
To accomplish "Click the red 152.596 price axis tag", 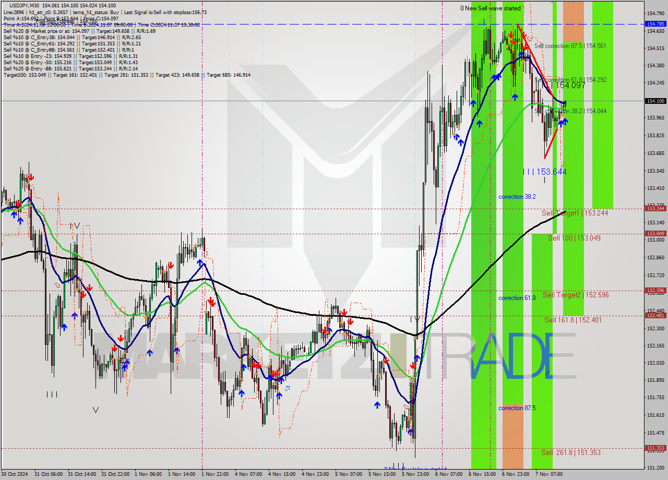I will point(656,290).
